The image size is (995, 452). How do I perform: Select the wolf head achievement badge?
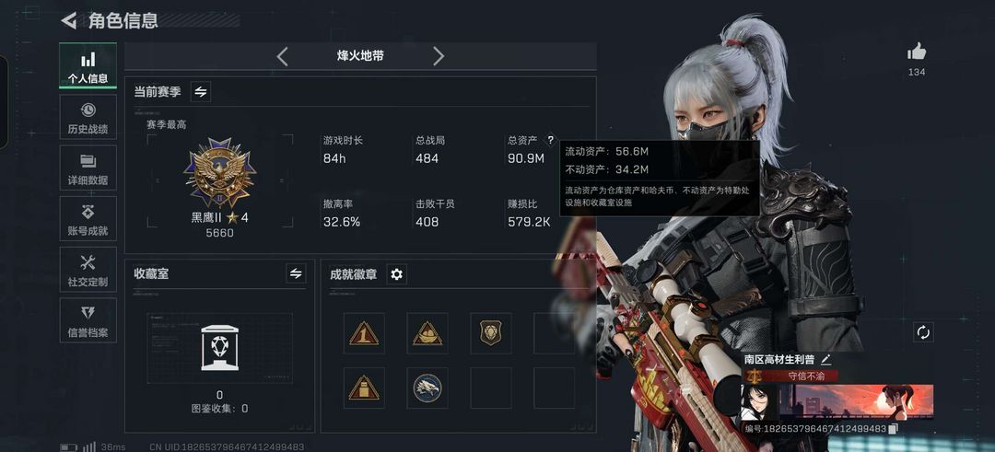(x=427, y=388)
